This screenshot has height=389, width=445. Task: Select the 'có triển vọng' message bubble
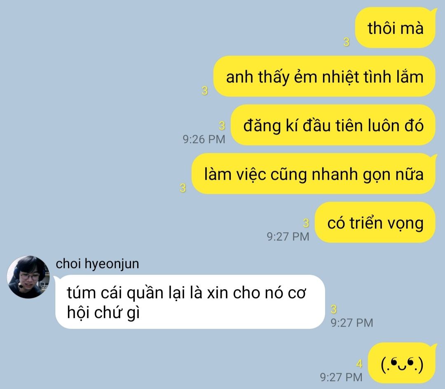[375, 222]
